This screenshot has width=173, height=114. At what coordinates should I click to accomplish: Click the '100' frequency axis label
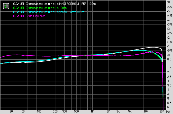[x=39, y=111]
